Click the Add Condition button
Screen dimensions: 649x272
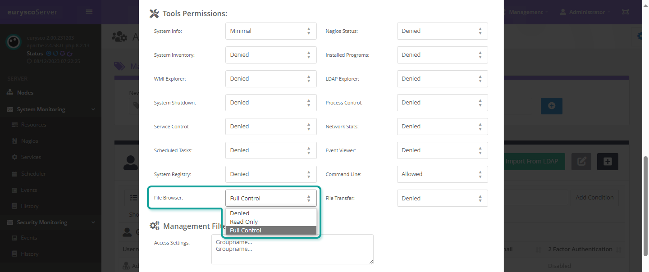[594, 198]
